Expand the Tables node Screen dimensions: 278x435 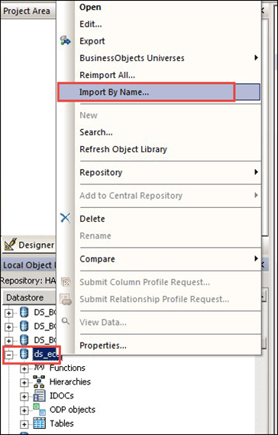coord(24,424)
